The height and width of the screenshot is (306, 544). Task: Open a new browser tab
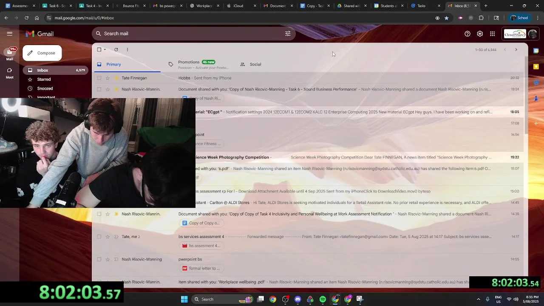pyautogui.click(x=486, y=6)
